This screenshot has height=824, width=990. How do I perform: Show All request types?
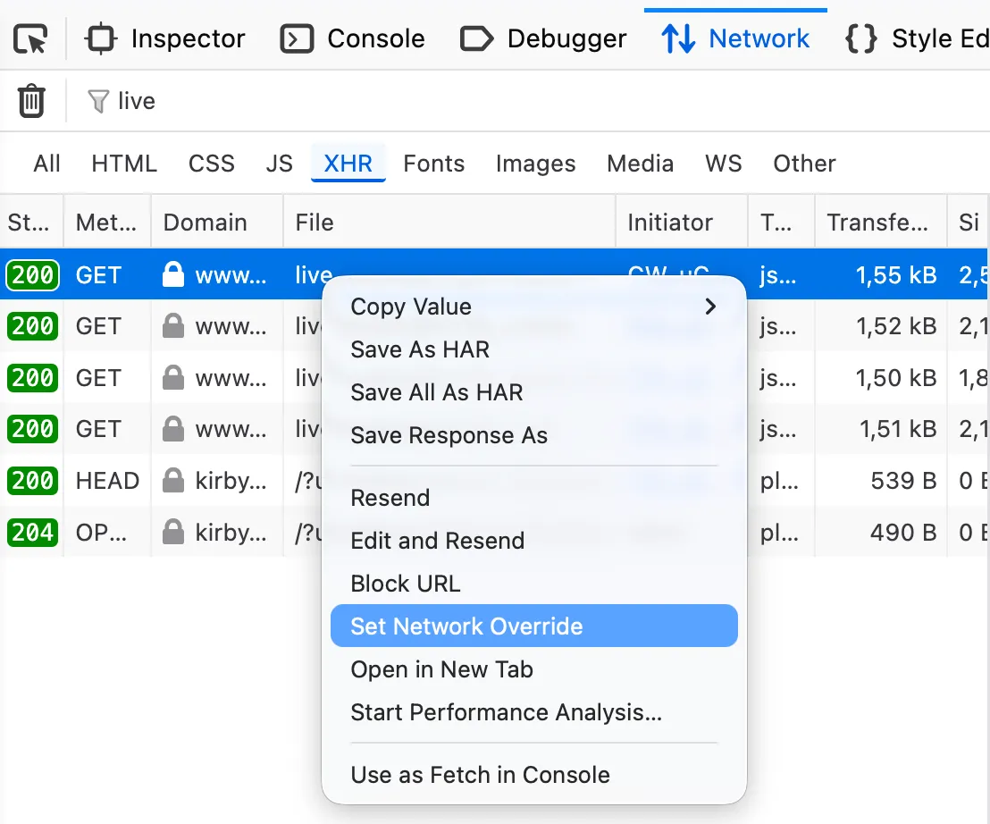(x=46, y=164)
